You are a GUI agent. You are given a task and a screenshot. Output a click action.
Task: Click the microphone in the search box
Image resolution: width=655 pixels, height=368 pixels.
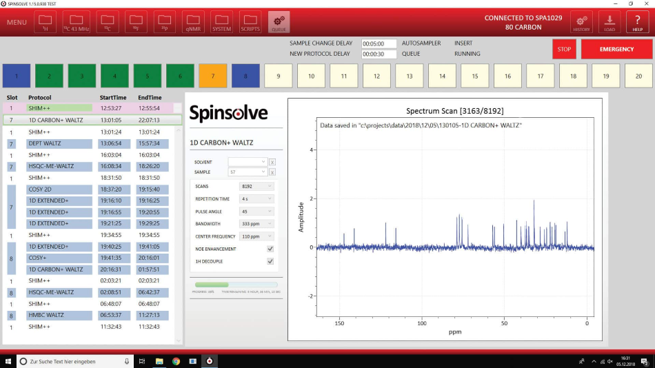click(127, 361)
